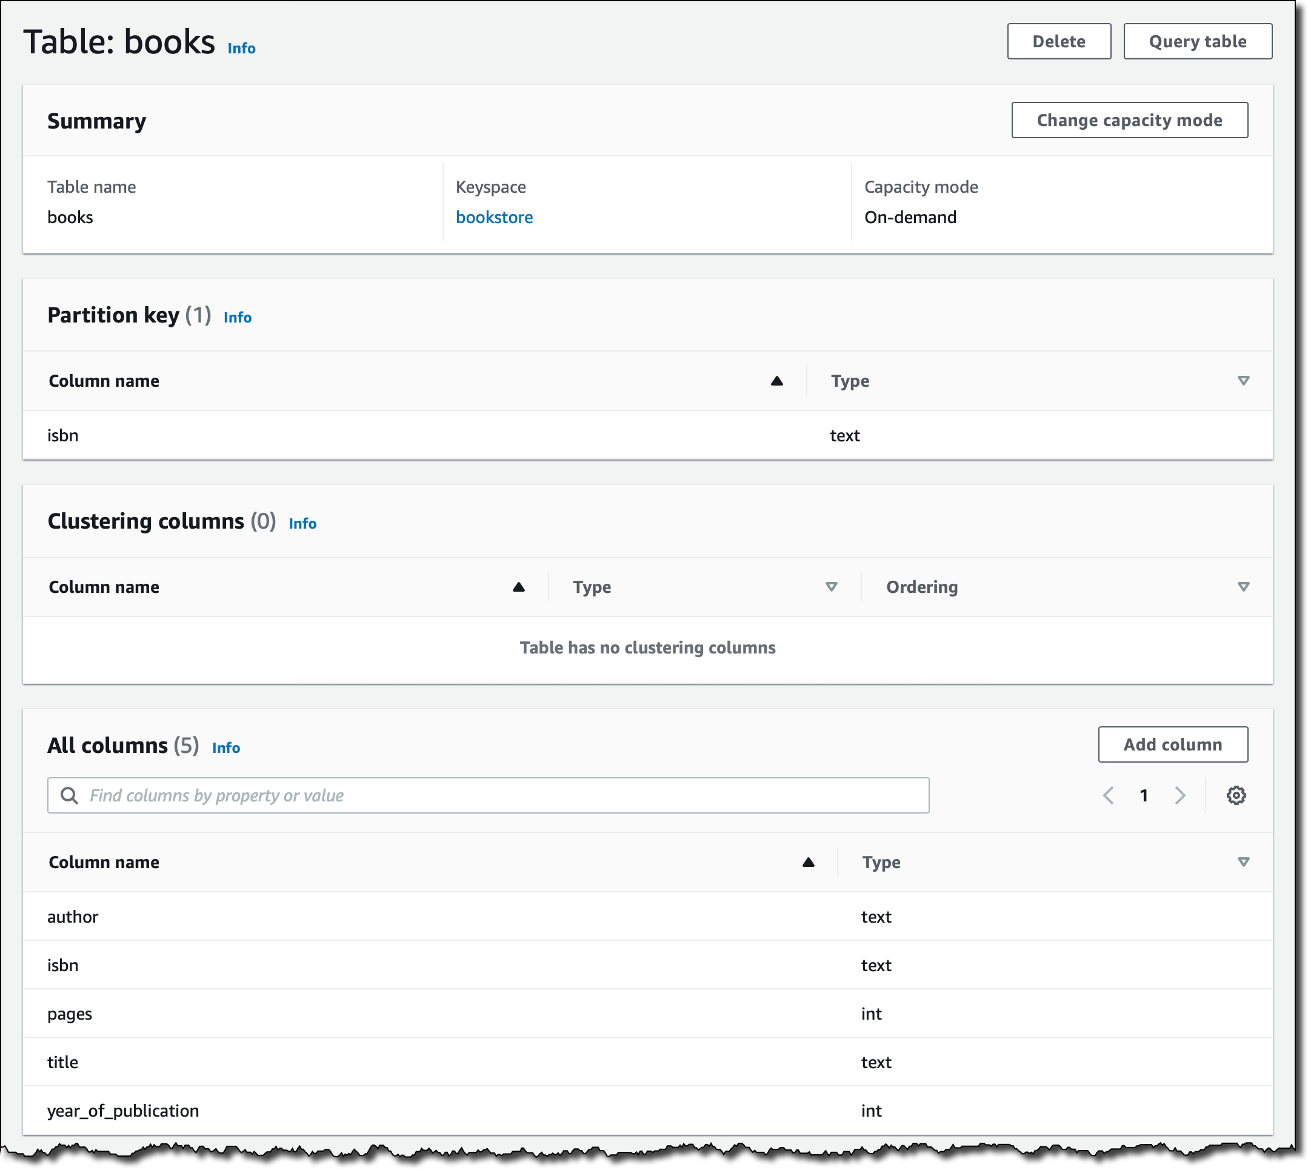Sort Clustering columns by Ordering arrow
Screen dimensions: 1308x1170
tap(1243, 587)
